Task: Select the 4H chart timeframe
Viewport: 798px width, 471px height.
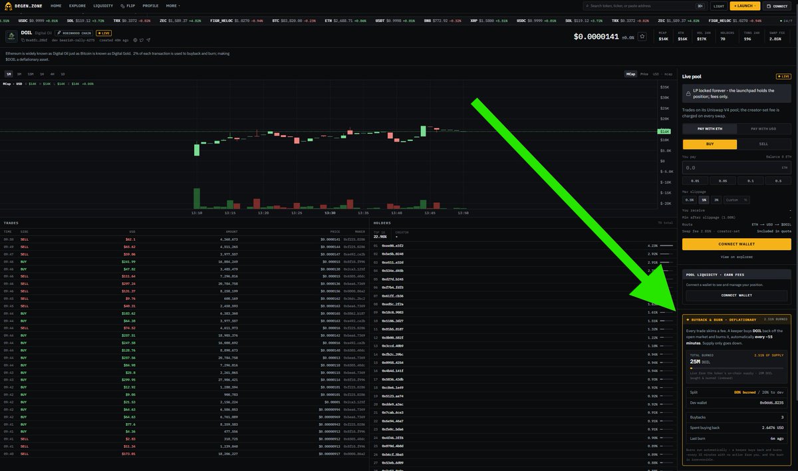Action: coord(53,74)
